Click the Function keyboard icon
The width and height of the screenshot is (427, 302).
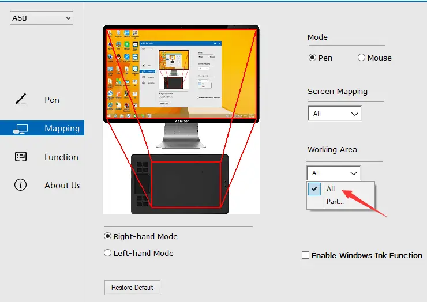(21, 157)
